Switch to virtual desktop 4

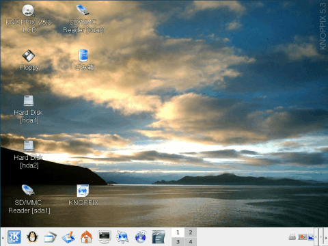pos(191,241)
